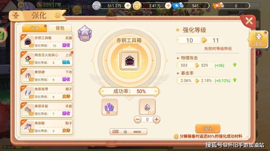Add silver coins with the plus icon
The image size is (270, 151).
[128, 6]
